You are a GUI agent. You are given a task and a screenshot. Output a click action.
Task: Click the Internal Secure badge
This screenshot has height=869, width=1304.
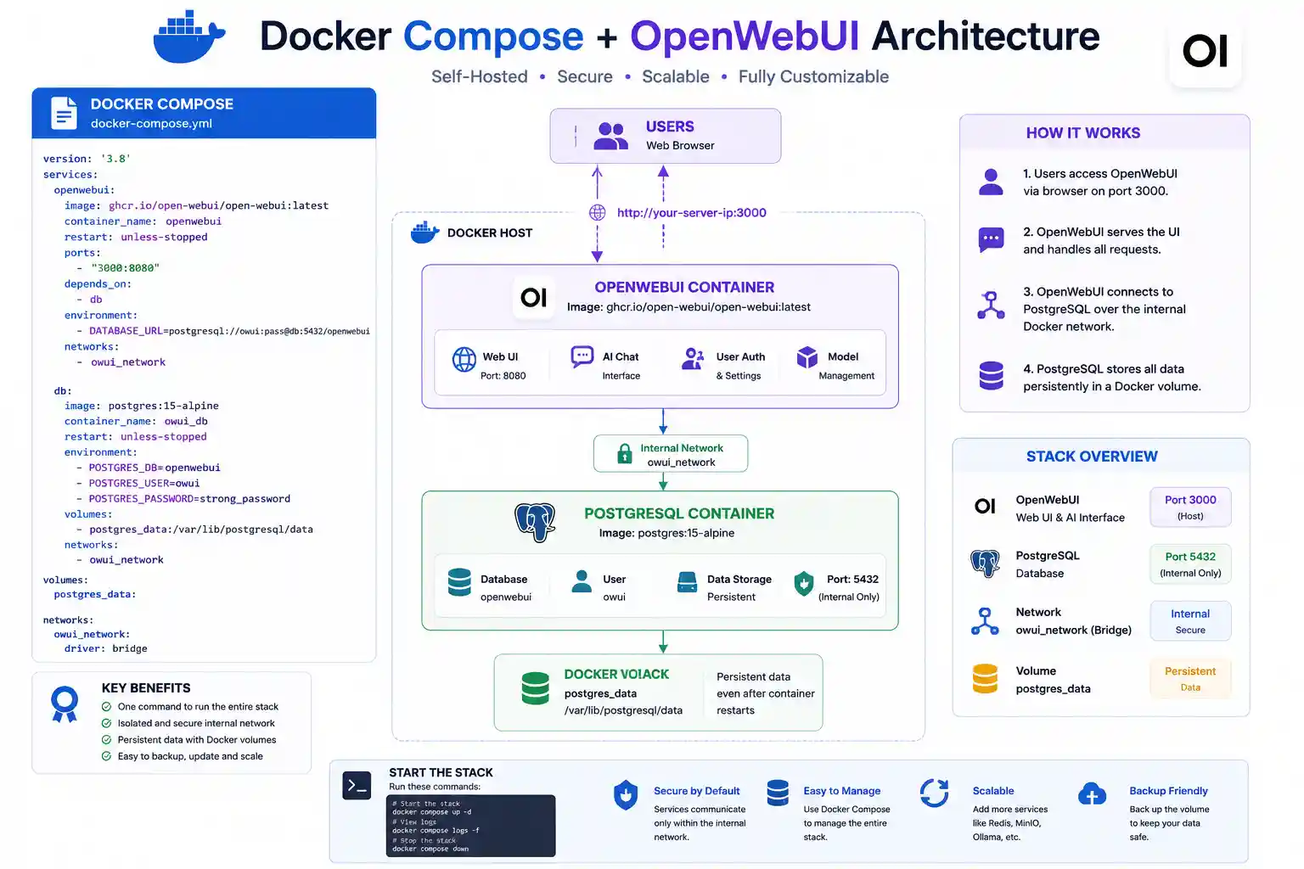tap(1190, 621)
